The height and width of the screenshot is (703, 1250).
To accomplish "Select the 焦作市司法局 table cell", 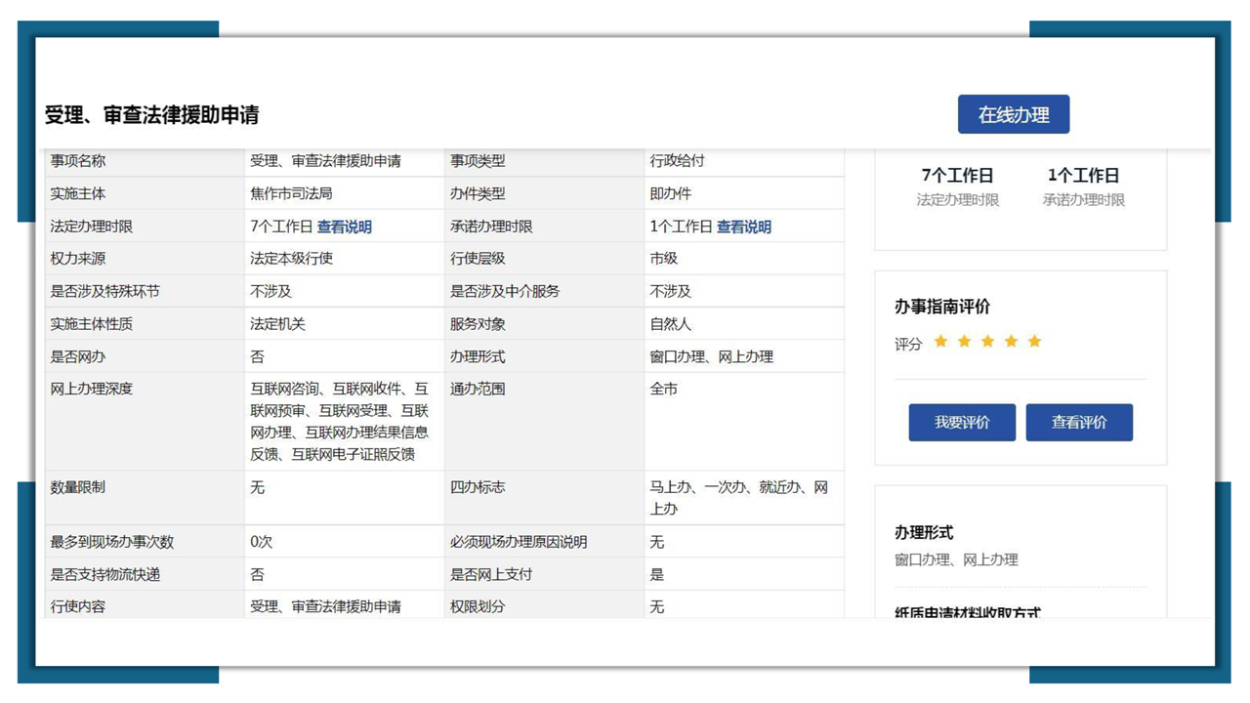I will click(x=291, y=193).
